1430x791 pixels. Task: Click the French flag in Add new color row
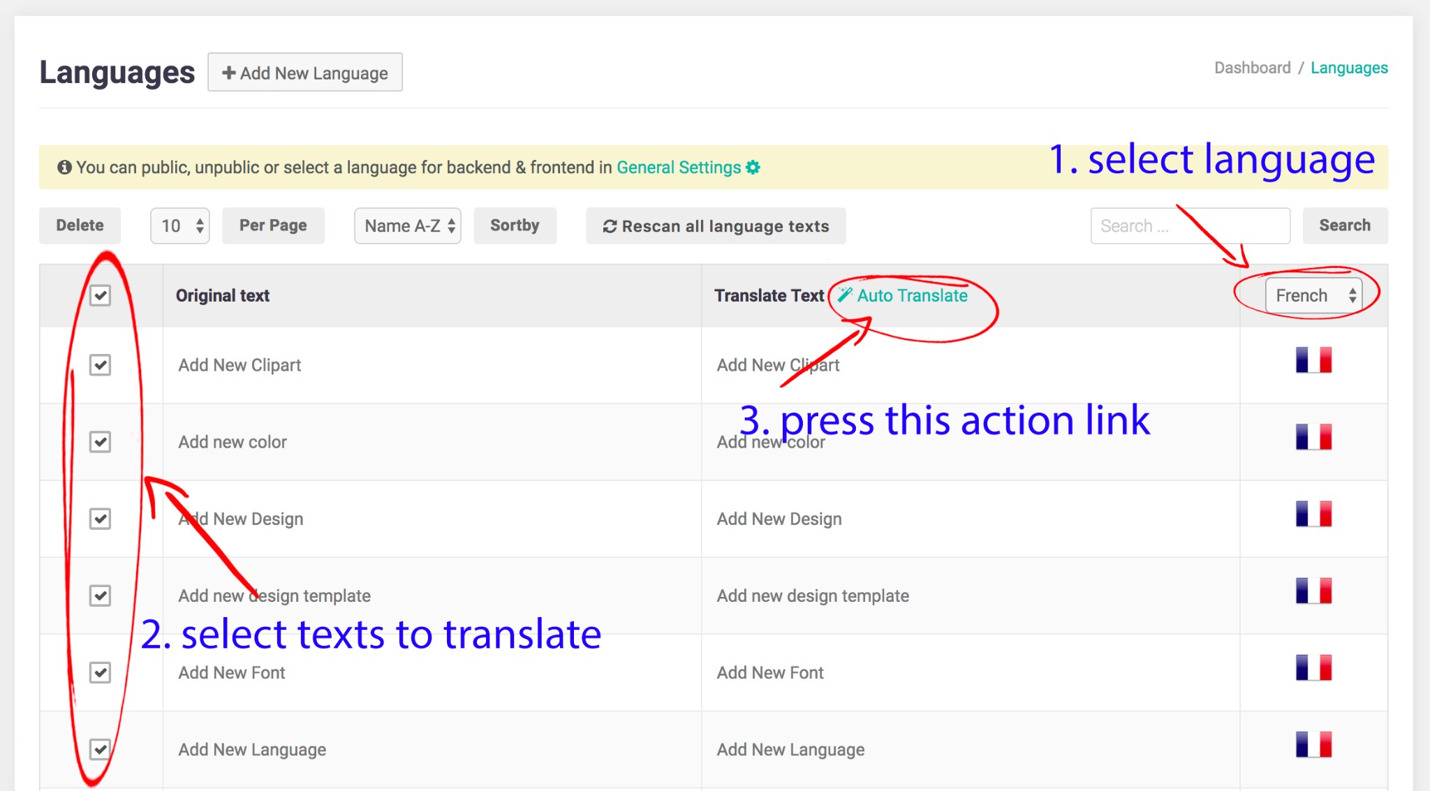[x=1313, y=437]
